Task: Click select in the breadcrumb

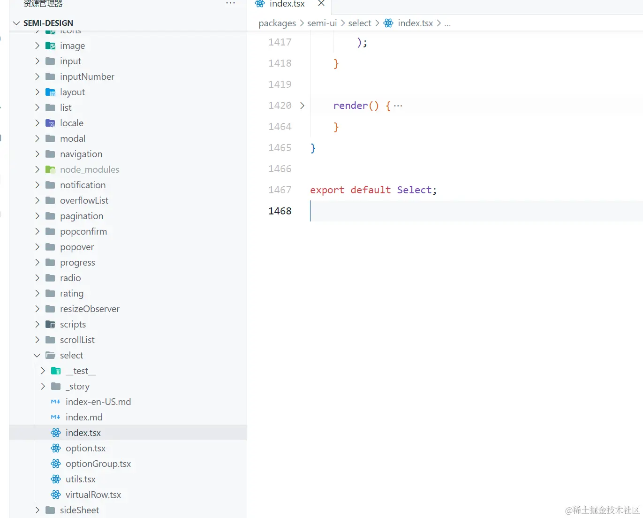Action: 360,23
